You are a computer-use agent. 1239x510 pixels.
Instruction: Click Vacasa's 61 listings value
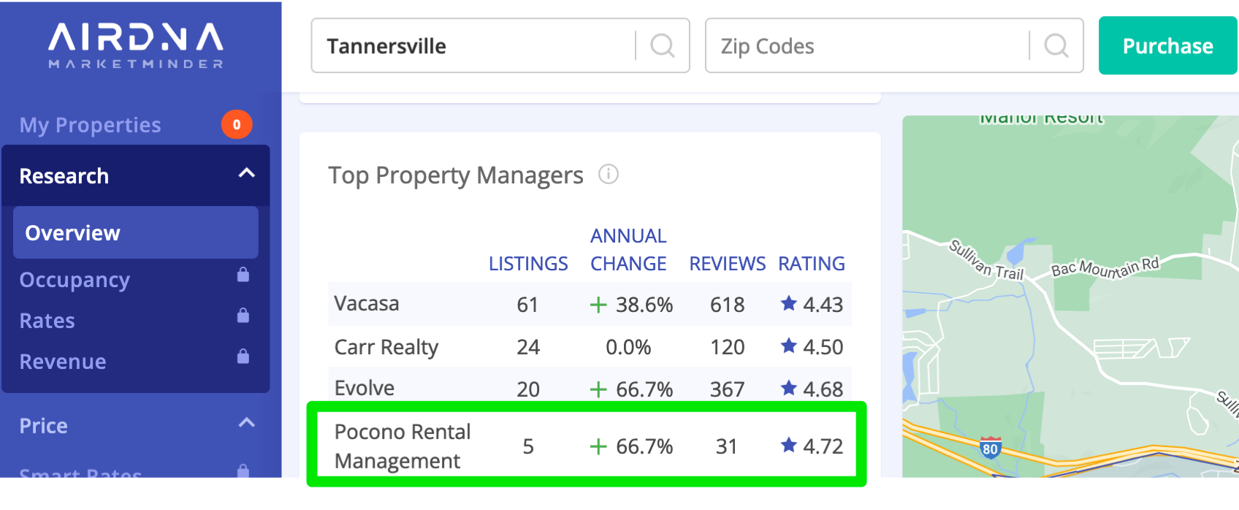(x=527, y=304)
